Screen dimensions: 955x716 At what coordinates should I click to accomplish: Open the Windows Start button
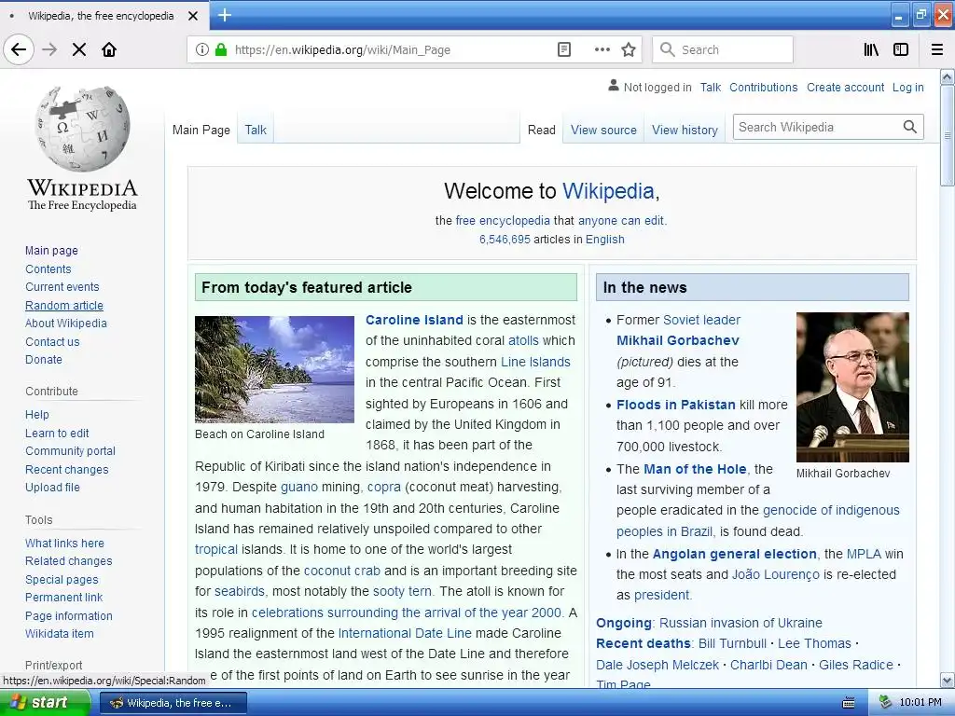coord(45,703)
